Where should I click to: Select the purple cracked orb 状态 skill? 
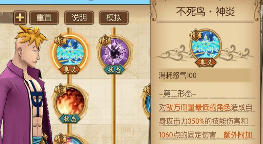click(114, 52)
